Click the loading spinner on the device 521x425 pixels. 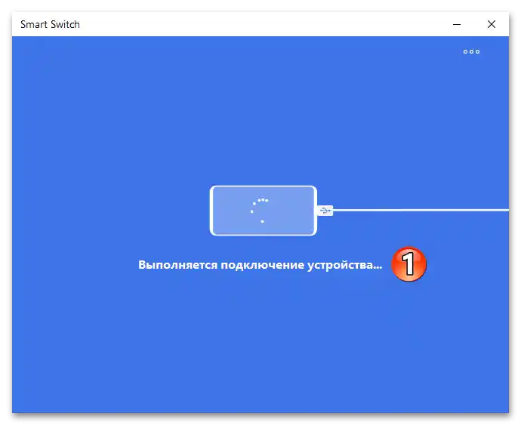[x=259, y=211]
